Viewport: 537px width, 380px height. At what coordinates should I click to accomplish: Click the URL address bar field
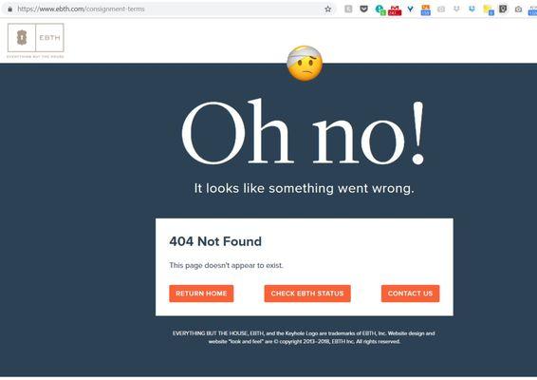pyautogui.click(x=170, y=9)
